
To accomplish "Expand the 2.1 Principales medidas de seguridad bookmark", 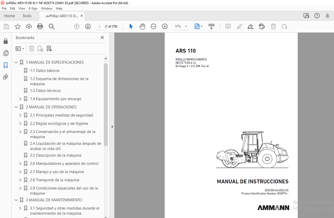I will click(20, 115).
